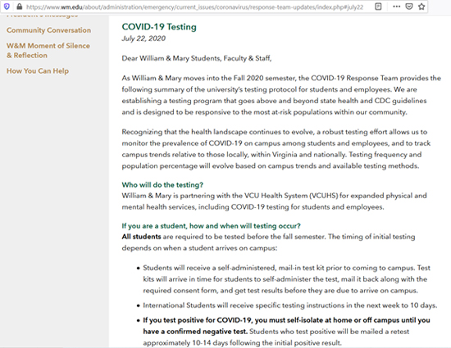Click the 'Dear William & Mary Students' greeting
This screenshot has height=348, width=451.
[197, 58]
